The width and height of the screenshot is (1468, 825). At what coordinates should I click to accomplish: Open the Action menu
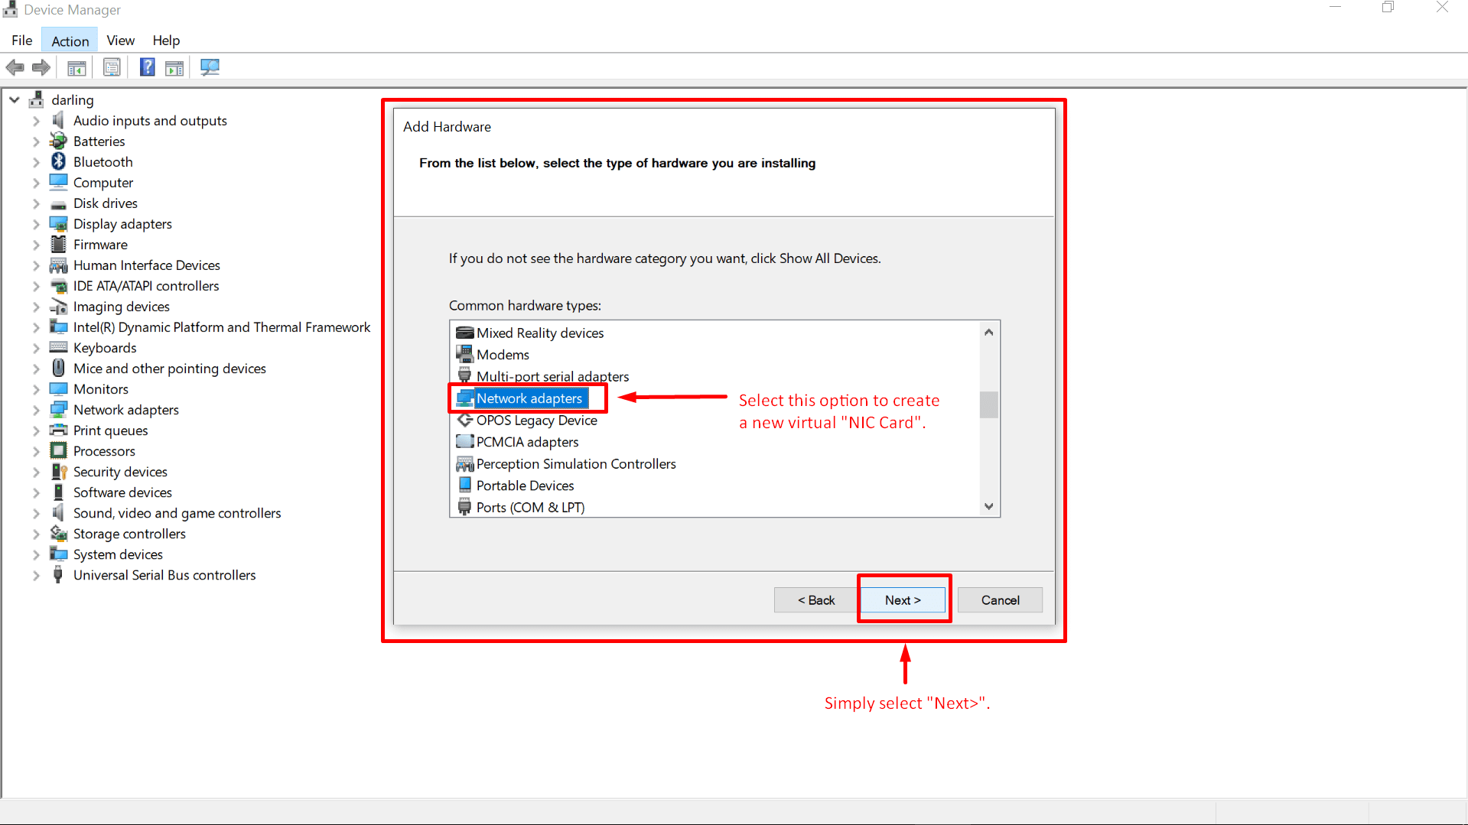(70, 41)
